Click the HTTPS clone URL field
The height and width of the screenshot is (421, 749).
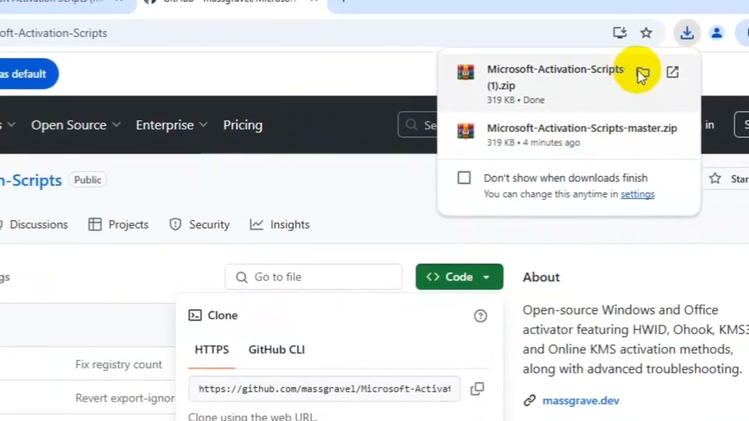coord(325,389)
